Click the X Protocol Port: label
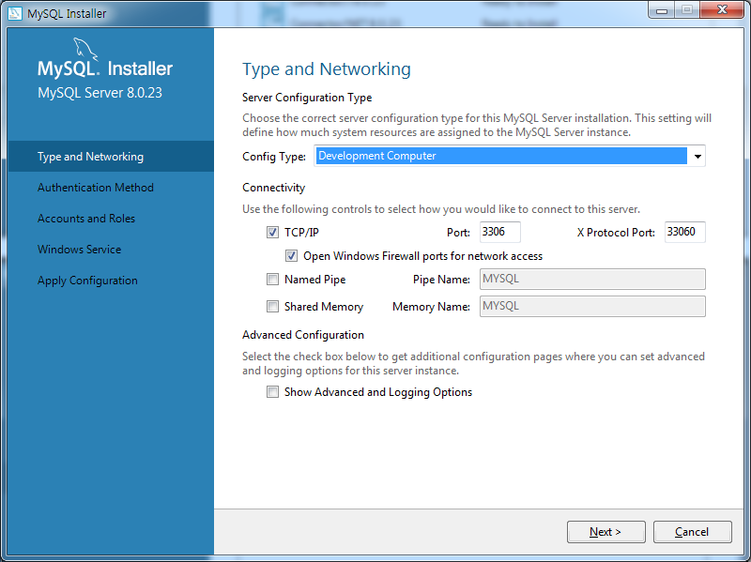This screenshot has height=562, width=751. [x=616, y=233]
